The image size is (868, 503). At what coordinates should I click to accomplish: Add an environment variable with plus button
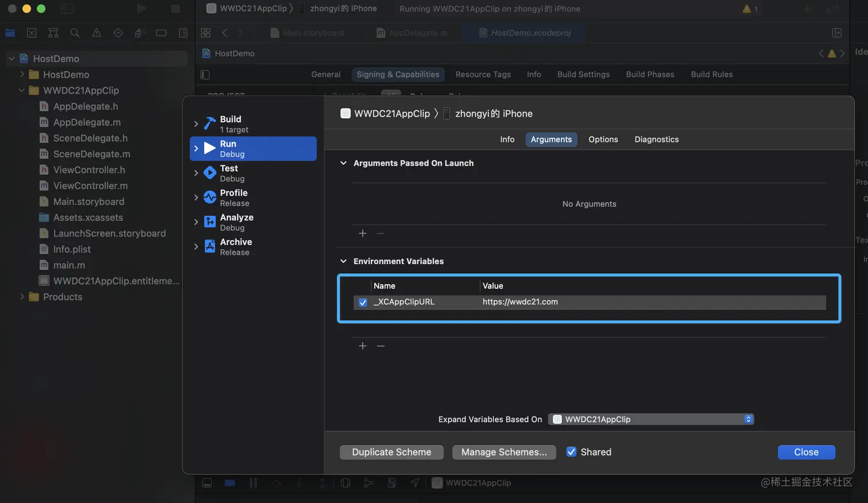coord(363,346)
